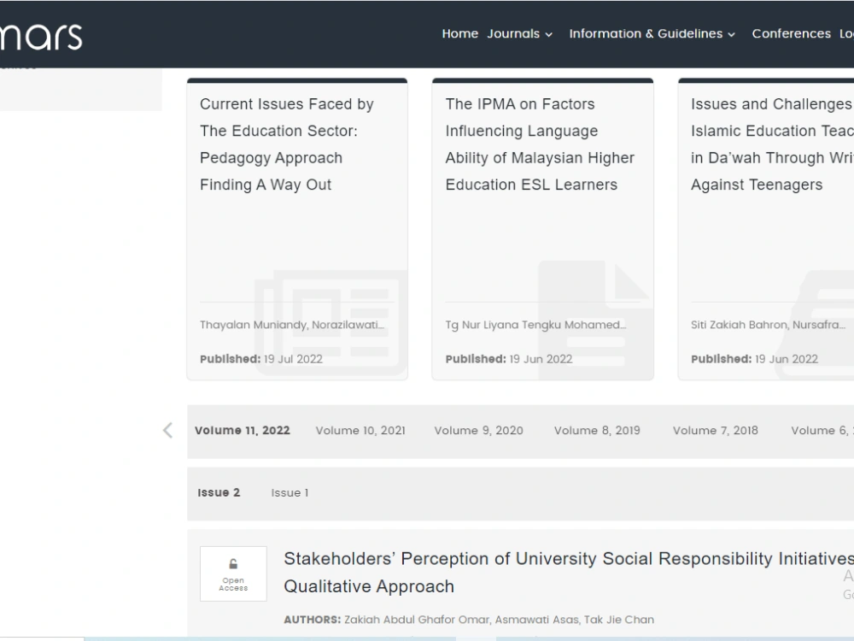Switch to Volume 7, 2018
This screenshot has height=641, width=854.
715,431
